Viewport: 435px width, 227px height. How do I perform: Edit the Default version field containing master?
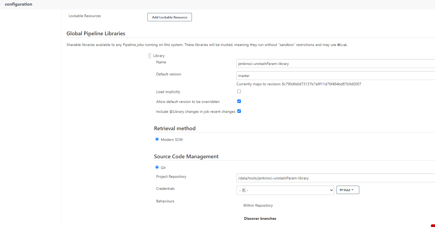click(336, 76)
